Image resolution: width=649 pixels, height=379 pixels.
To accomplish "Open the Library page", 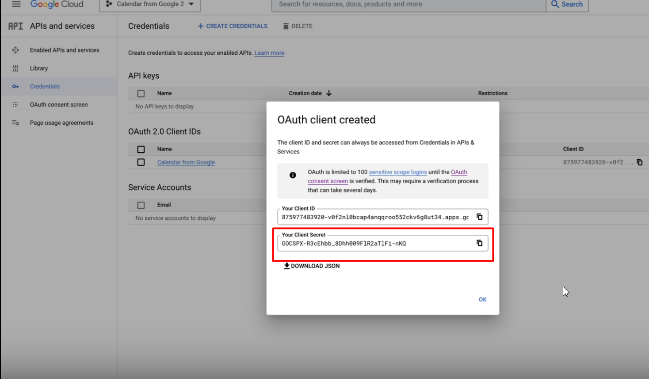I will click(39, 68).
